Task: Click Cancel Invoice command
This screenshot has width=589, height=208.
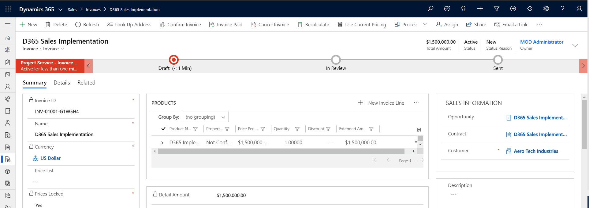Action: click(270, 24)
